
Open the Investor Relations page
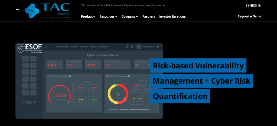tap(172, 16)
